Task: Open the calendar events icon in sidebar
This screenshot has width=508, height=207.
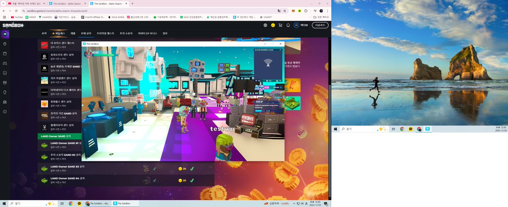Action: [5, 54]
